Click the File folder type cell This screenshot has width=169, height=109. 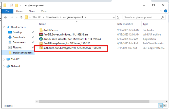[148, 30]
